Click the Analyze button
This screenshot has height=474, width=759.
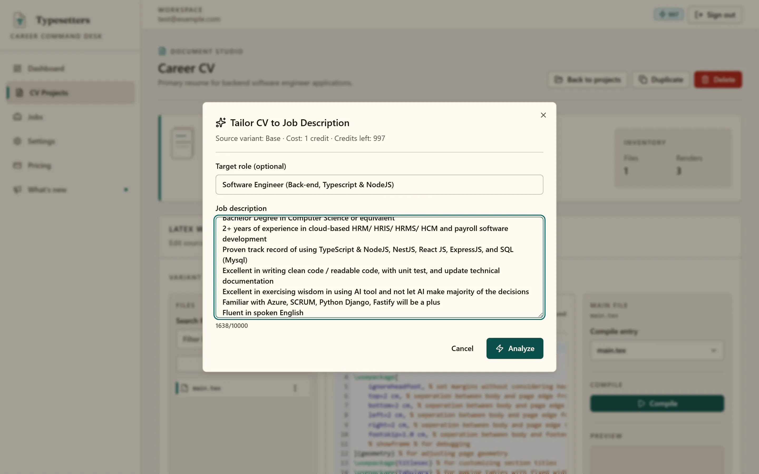click(515, 348)
